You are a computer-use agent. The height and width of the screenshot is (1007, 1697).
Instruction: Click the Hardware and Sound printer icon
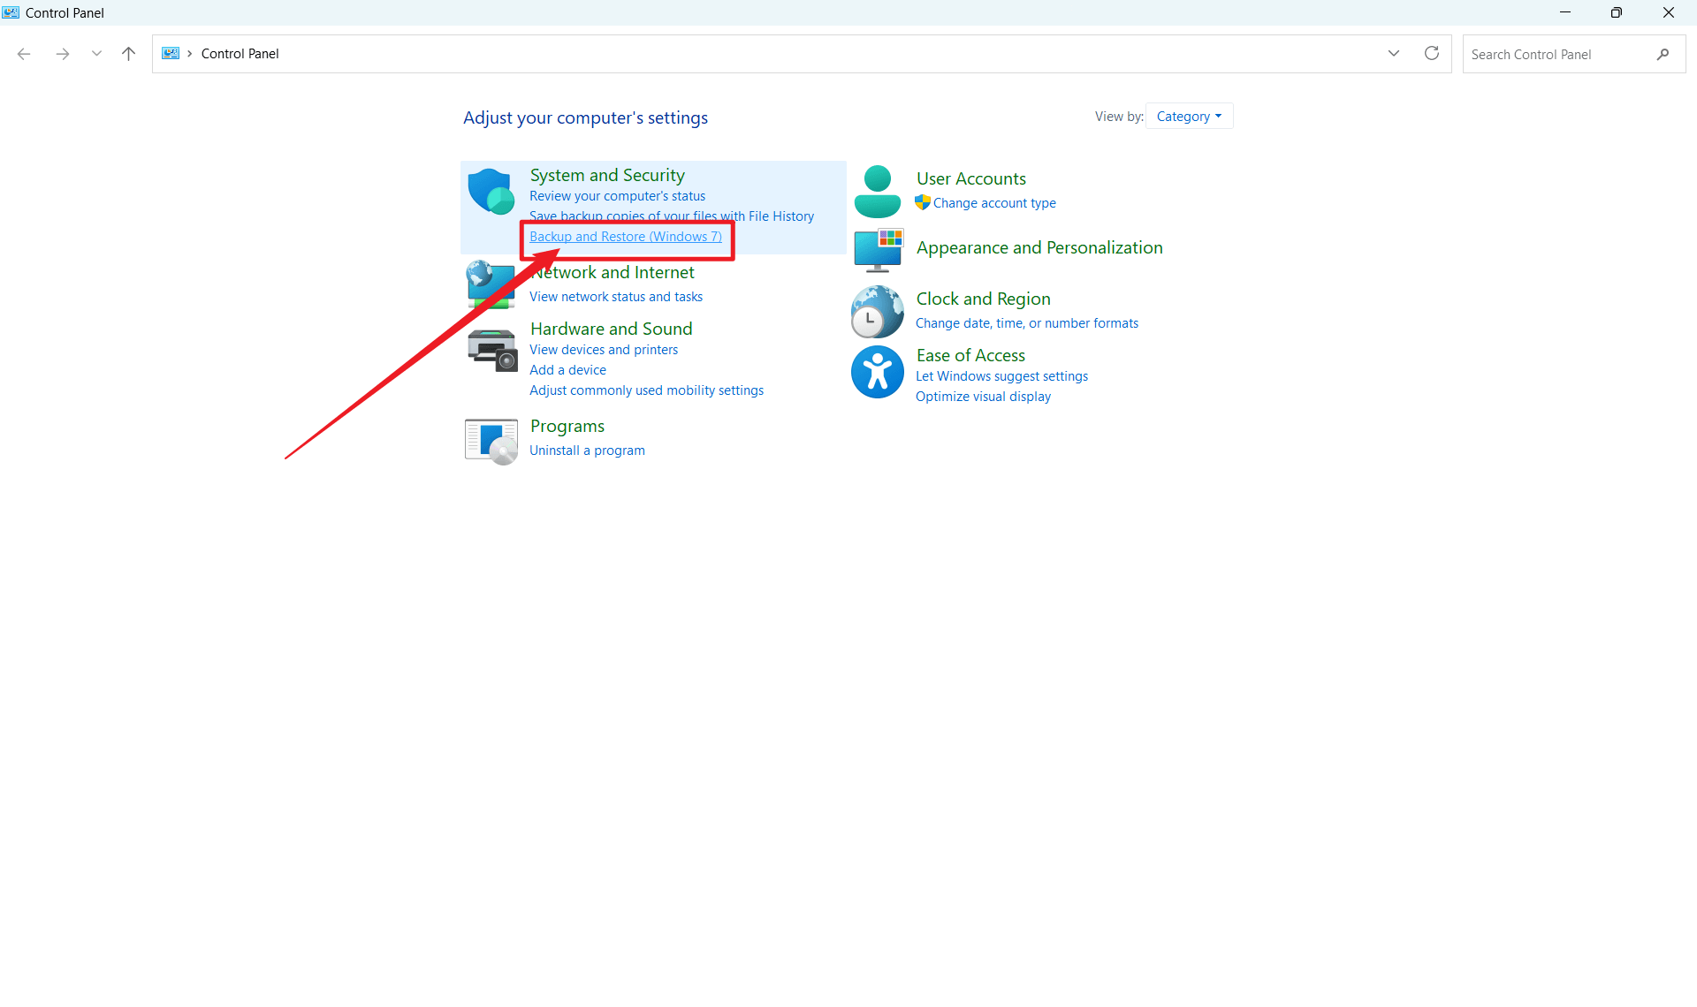[491, 350]
